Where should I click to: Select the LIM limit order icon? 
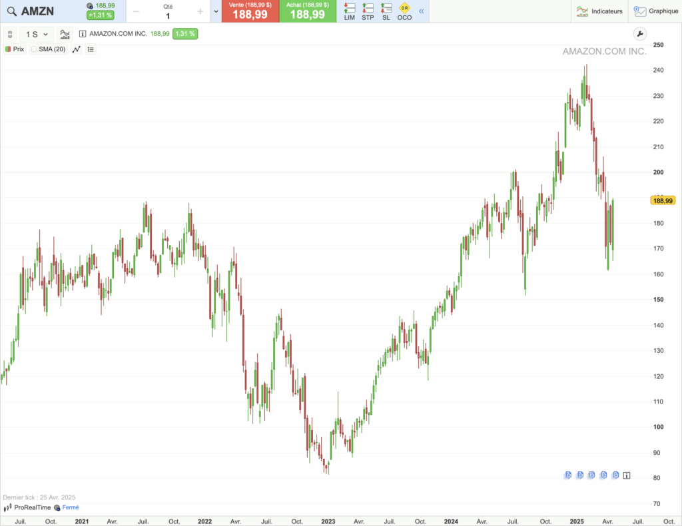tap(349, 12)
